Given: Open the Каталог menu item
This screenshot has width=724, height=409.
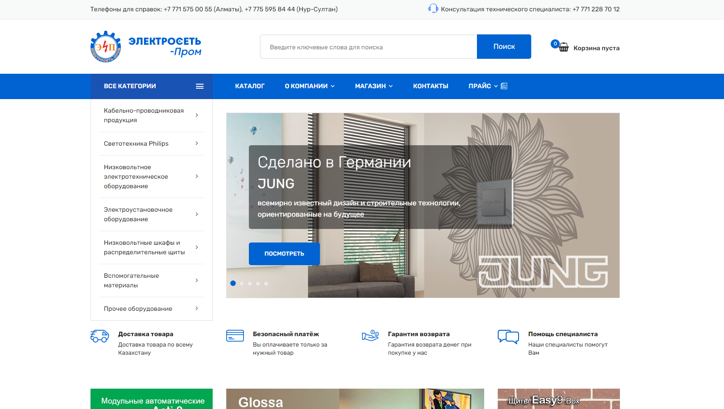Looking at the screenshot, I should (x=250, y=86).
